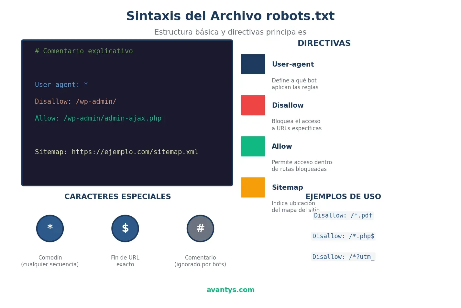461x308 pixels.
Task: Click the asterisk wildcard circle icon
Action: pos(50,228)
